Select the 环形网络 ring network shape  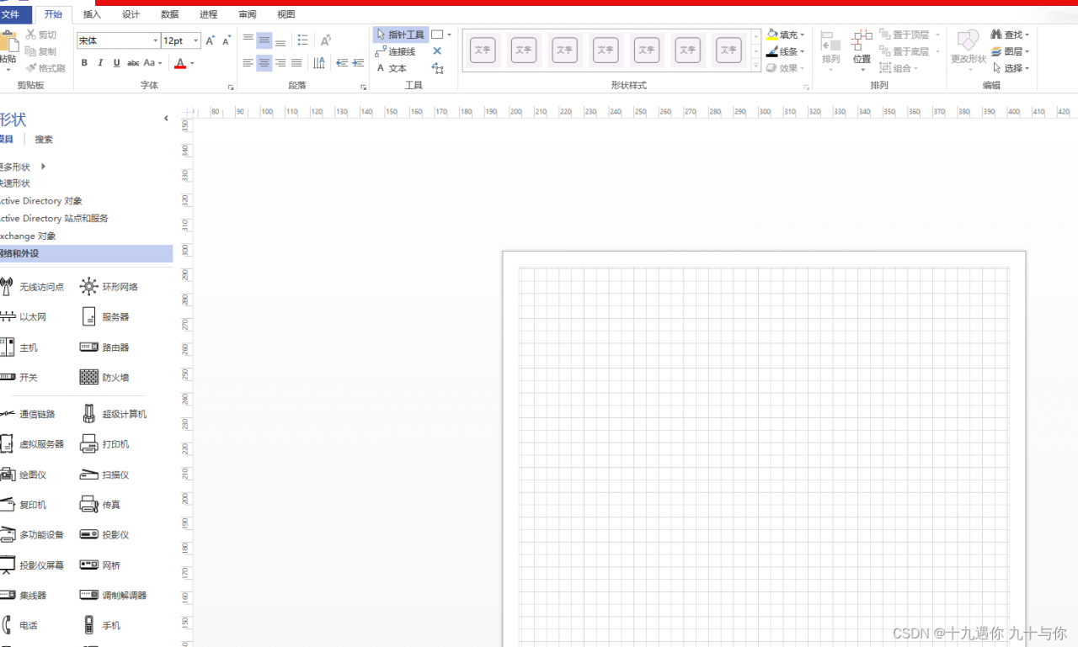click(x=109, y=287)
